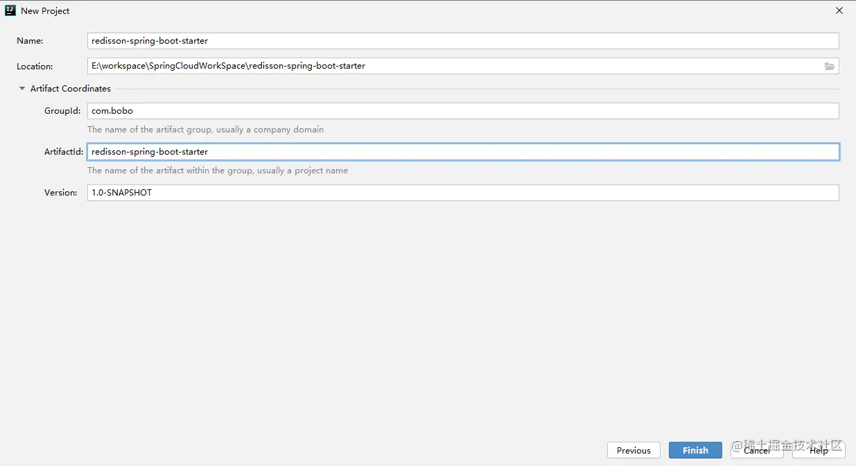Click the ArtifactId input field

point(463,152)
